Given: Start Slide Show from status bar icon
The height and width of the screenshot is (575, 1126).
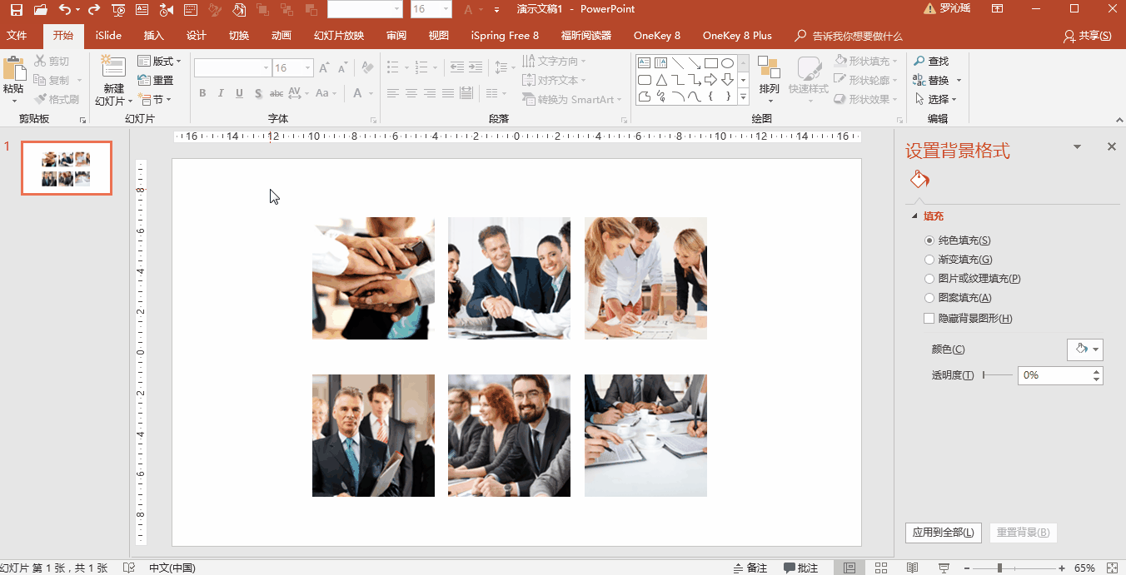Looking at the screenshot, I should pos(944,568).
